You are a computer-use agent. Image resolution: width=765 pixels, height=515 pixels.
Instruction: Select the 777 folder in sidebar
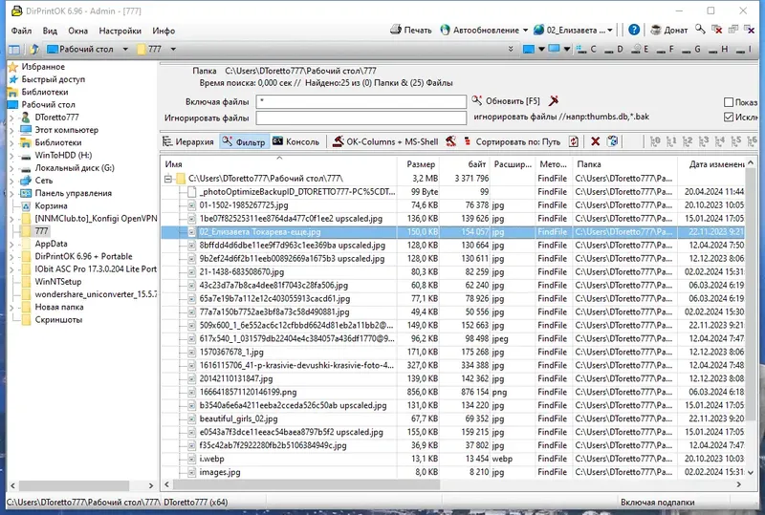point(41,231)
